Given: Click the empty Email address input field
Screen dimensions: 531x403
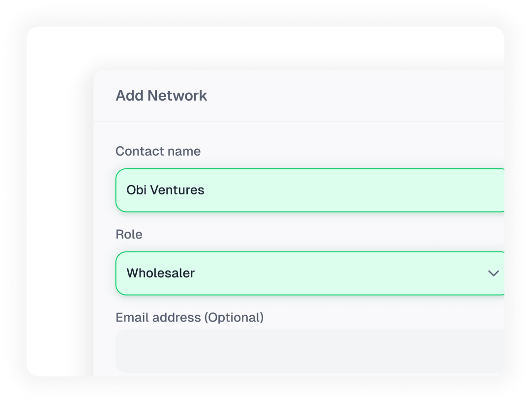Looking at the screenshot, I should pos(310,350).
